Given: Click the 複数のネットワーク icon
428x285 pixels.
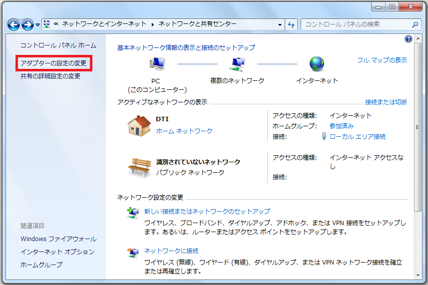Looking at the screenshot, I should click(x=237, y=64).
